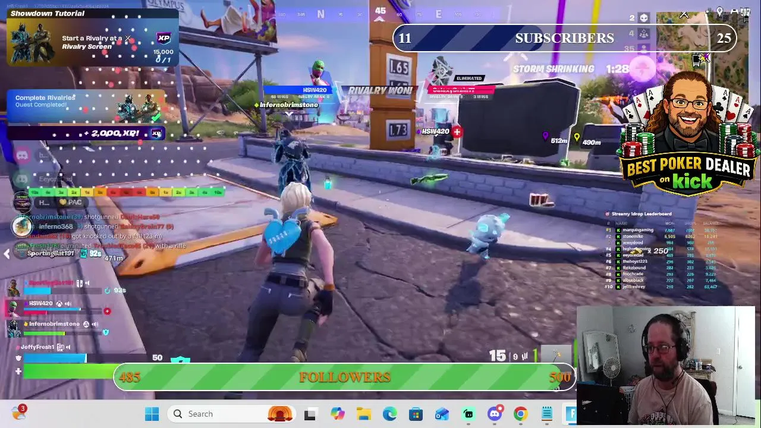This screenshot has width=761, height=428.
Task: Click the Best Poker Dealer on Kick logo
Action: tap(688, 134)
